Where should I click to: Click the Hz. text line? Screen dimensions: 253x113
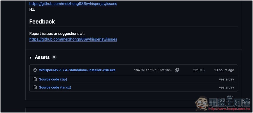32,10
